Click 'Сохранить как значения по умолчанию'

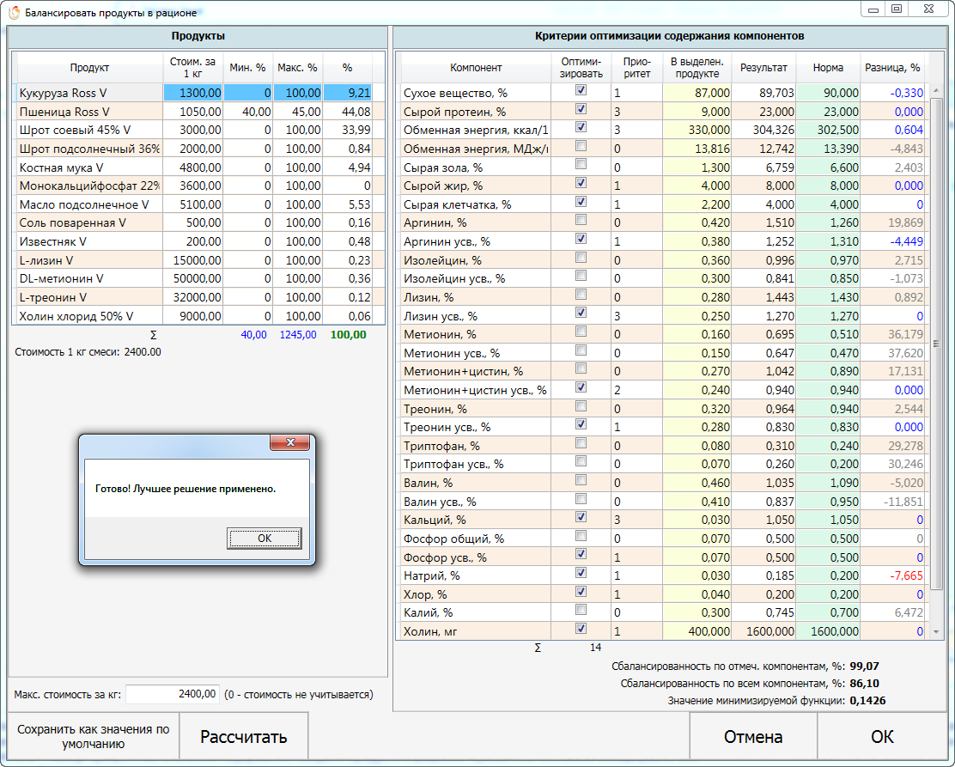click(x=94, y=737)
